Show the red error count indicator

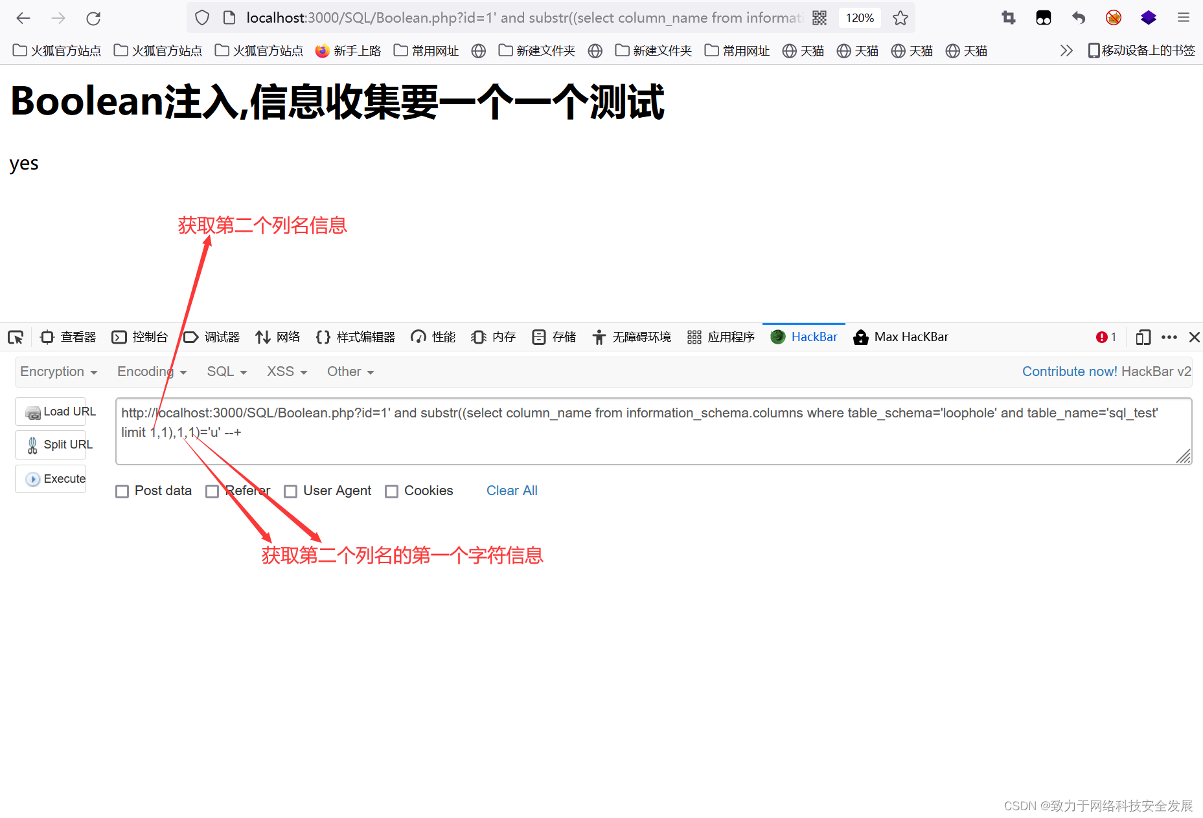[x=1106, y=337]
